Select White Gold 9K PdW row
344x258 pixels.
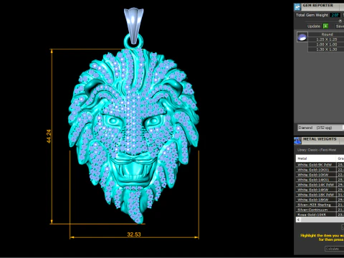tap(320, 165)
